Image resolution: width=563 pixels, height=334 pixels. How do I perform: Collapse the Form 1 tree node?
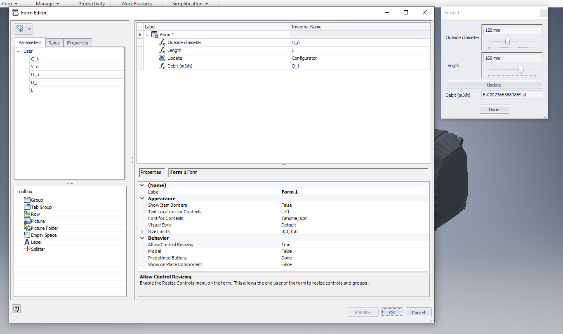(x=147, y=35)
